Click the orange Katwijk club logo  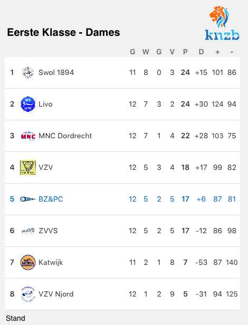(28, 262)
